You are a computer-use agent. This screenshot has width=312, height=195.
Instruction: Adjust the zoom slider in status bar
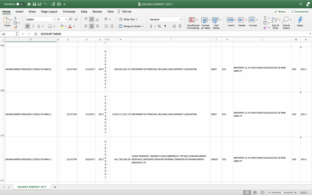pyautogui.click(x=282, y=193)
